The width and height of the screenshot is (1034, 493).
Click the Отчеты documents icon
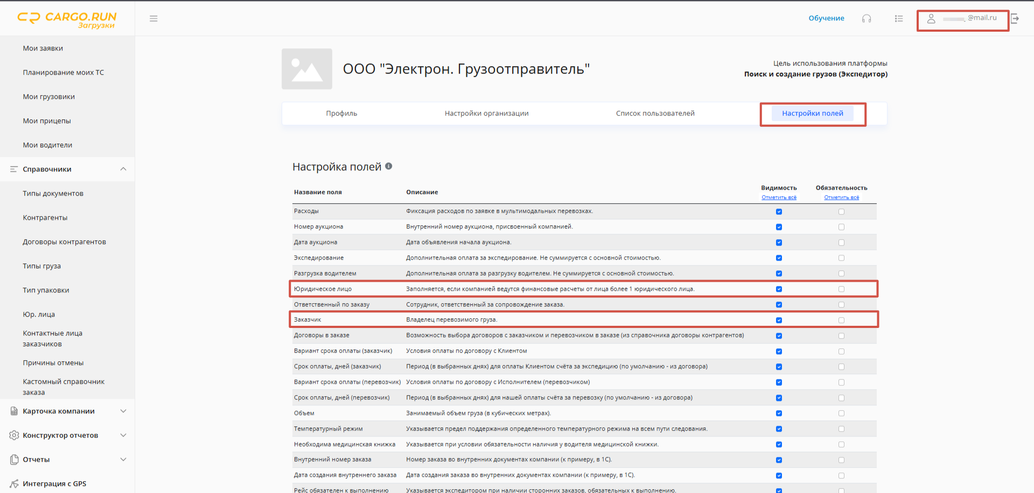pyautogui.click(x=14, y=460)
